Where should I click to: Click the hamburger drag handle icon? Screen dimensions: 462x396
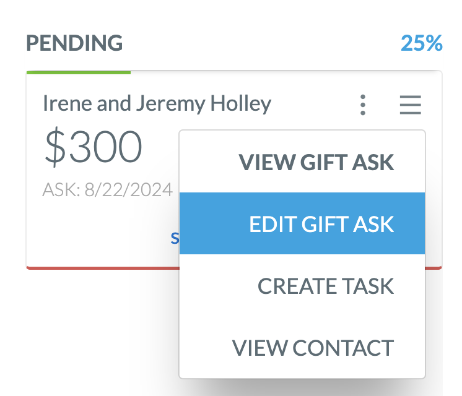pos(410,105)
